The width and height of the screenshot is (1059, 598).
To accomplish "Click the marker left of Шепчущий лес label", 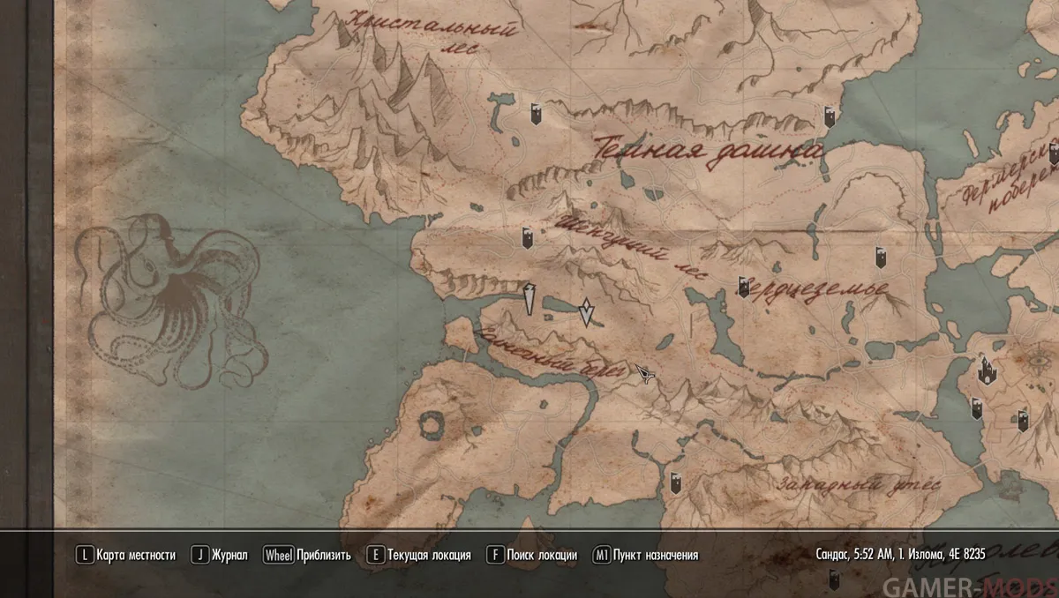I will (527, 236).
